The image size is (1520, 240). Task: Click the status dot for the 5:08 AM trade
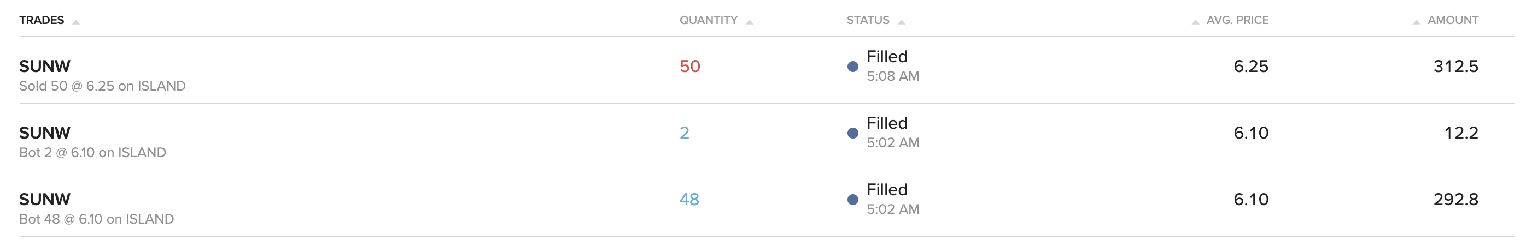(852, 67)
